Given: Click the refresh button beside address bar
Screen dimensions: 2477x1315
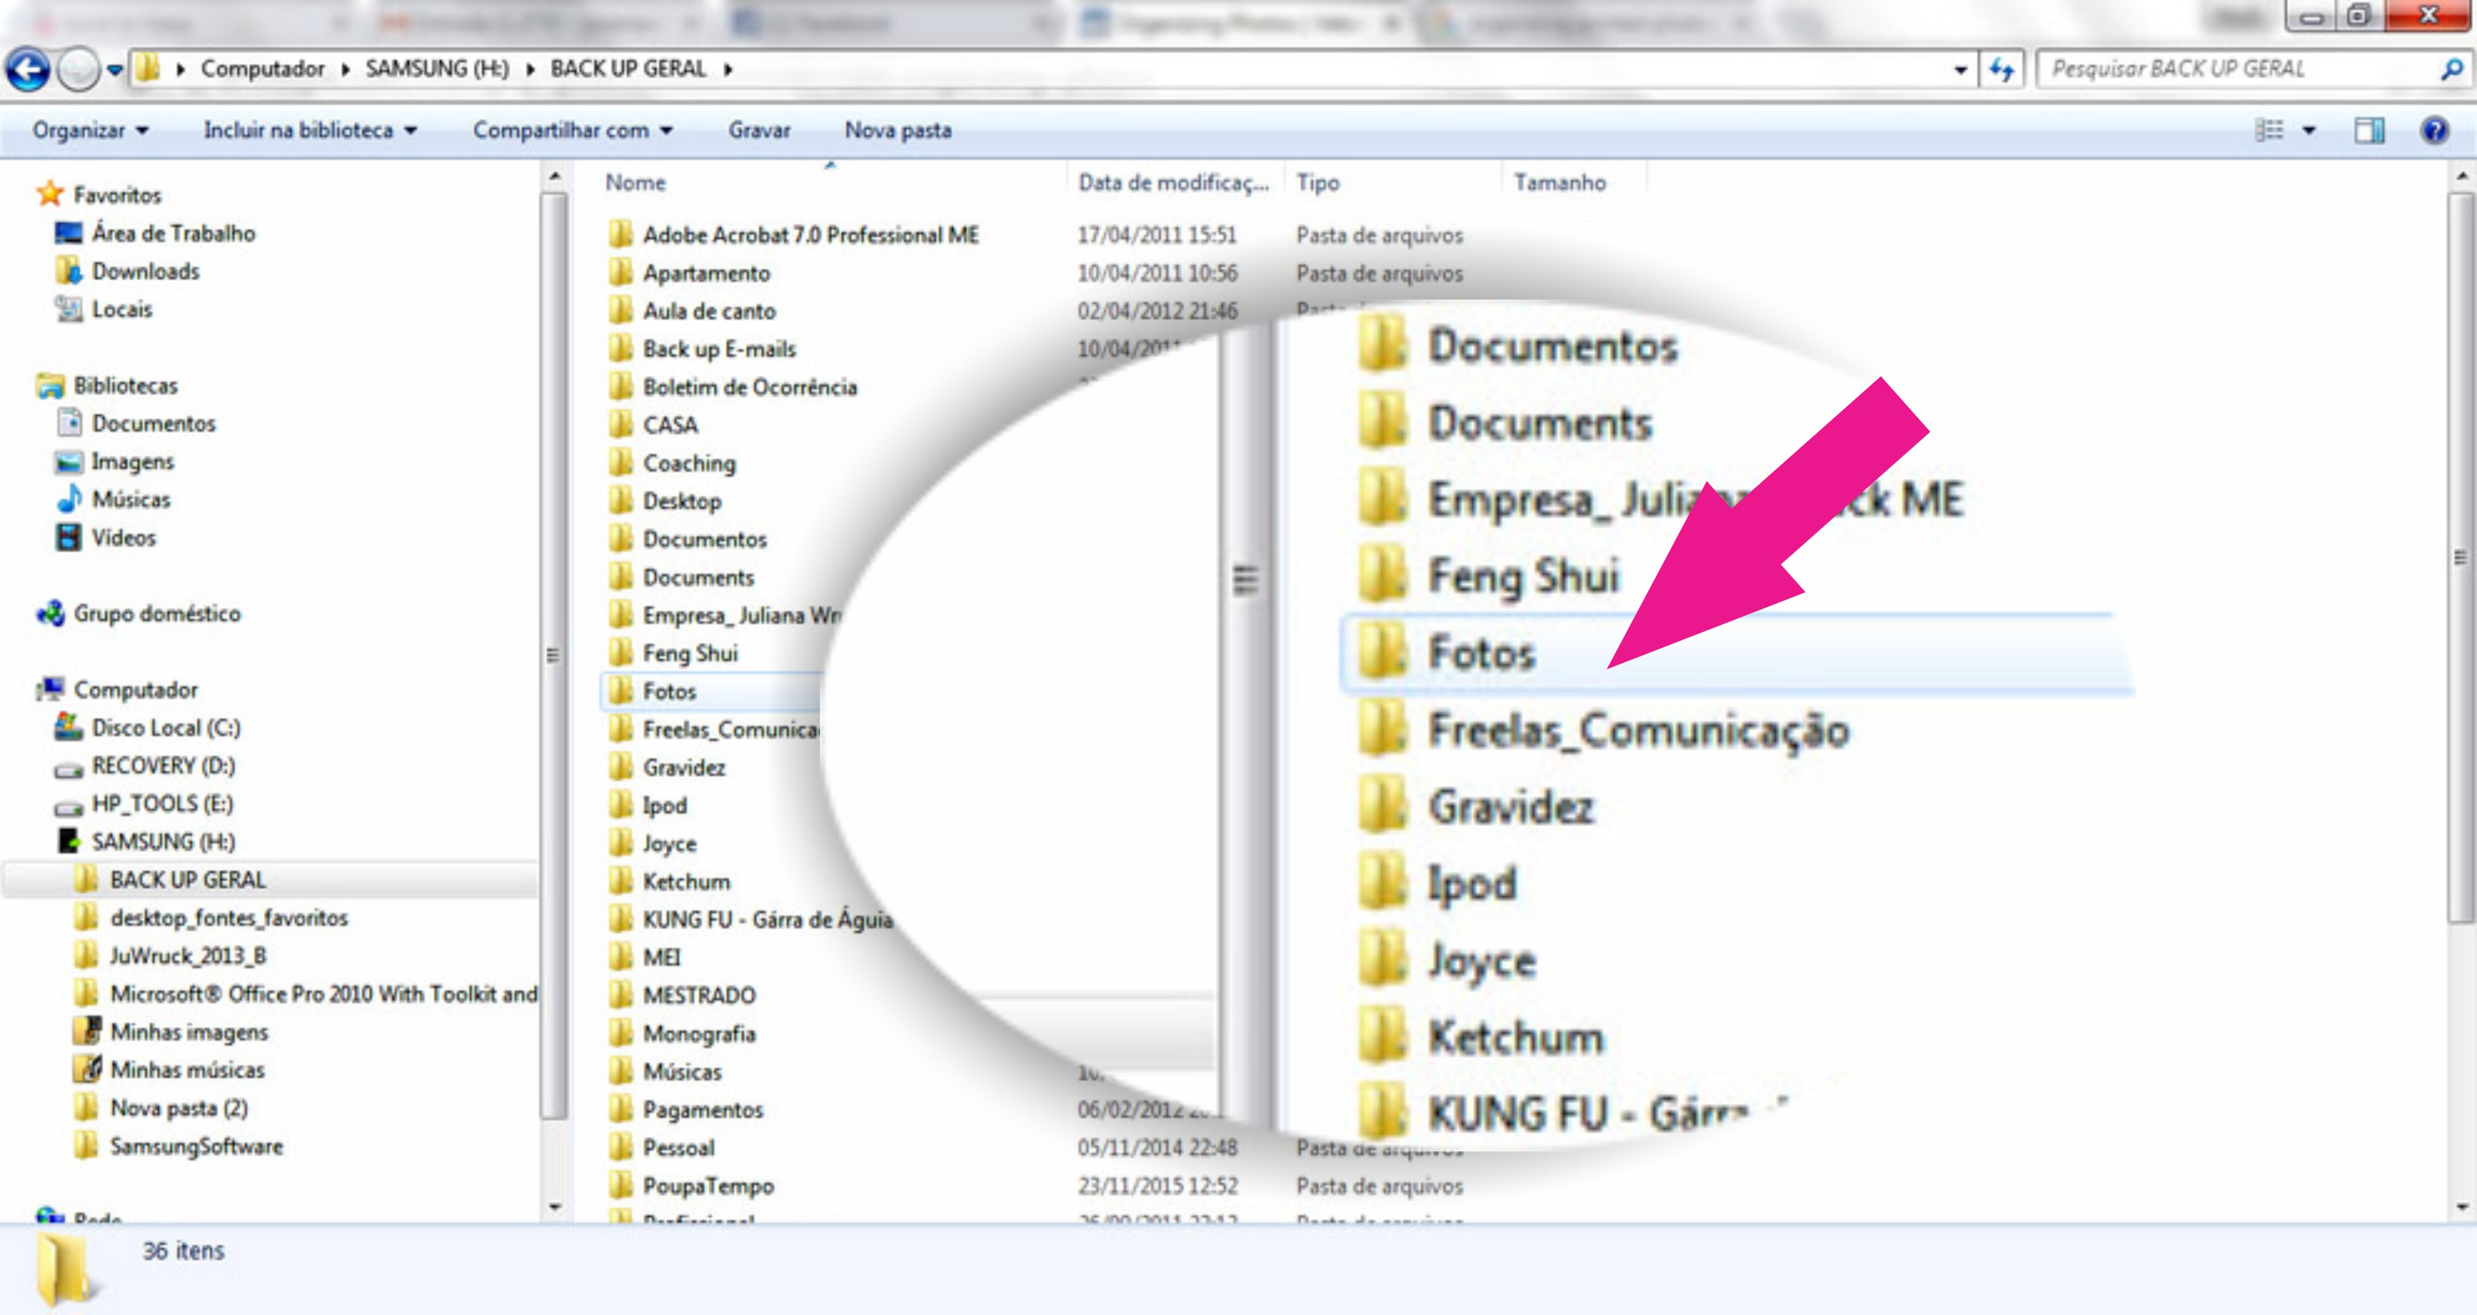Looking at the screenshot, I should coord(2002,69).
